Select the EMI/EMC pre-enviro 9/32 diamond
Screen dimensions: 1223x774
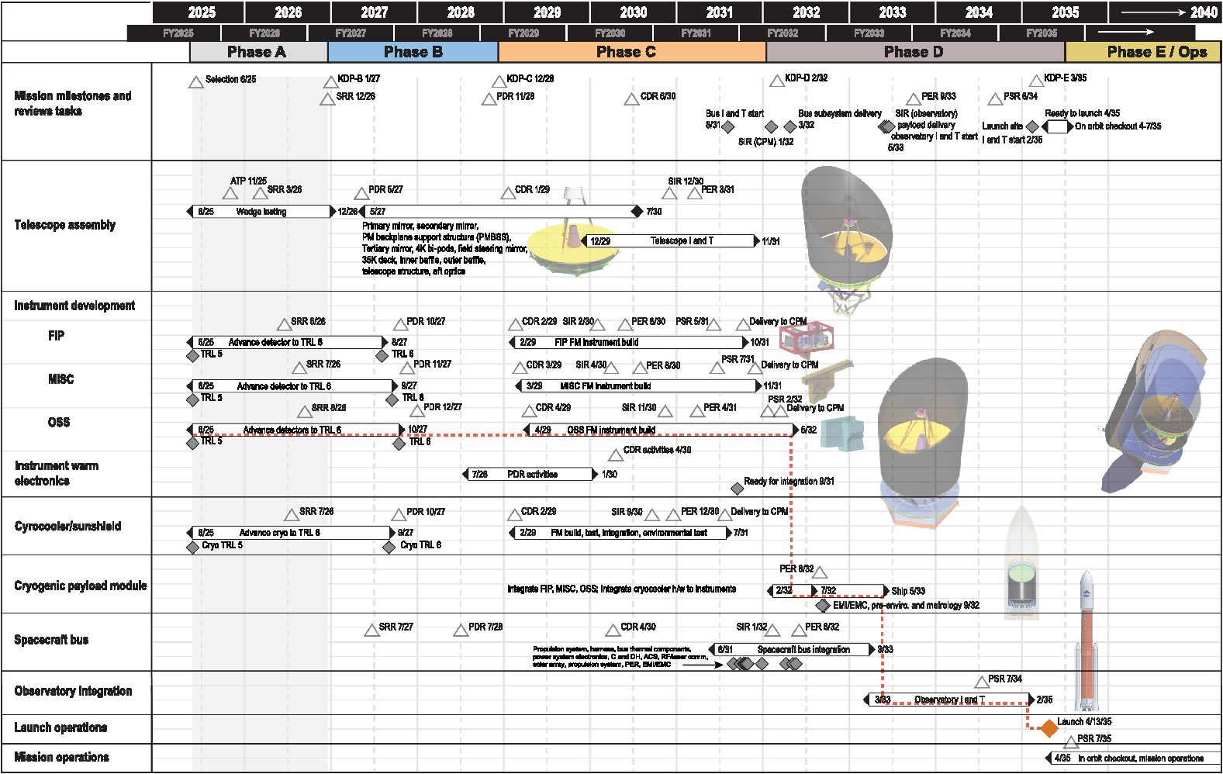(824, 605)
